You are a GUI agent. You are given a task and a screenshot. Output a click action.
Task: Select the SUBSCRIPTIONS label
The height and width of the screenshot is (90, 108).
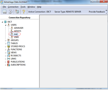[x=18, y=65]
